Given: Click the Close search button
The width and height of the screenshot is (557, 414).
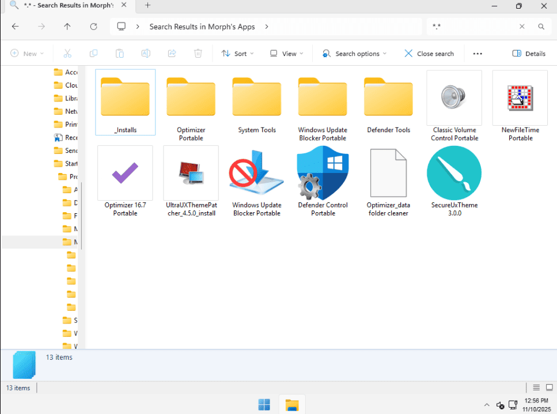Looking at the screenshot, I should coord(429,54).
